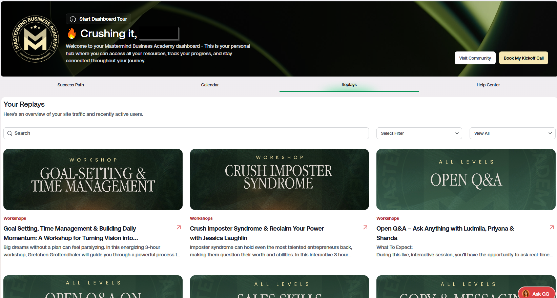
Task: Click Workshops tag above Open Q&A title
Action: coord(388,218)
